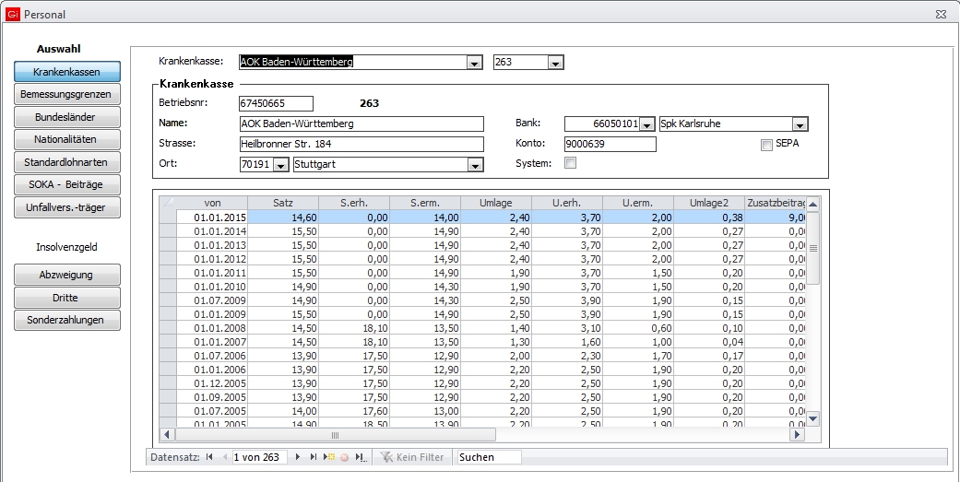
Task: Click the Umlage column header
Action: [496, 203]
